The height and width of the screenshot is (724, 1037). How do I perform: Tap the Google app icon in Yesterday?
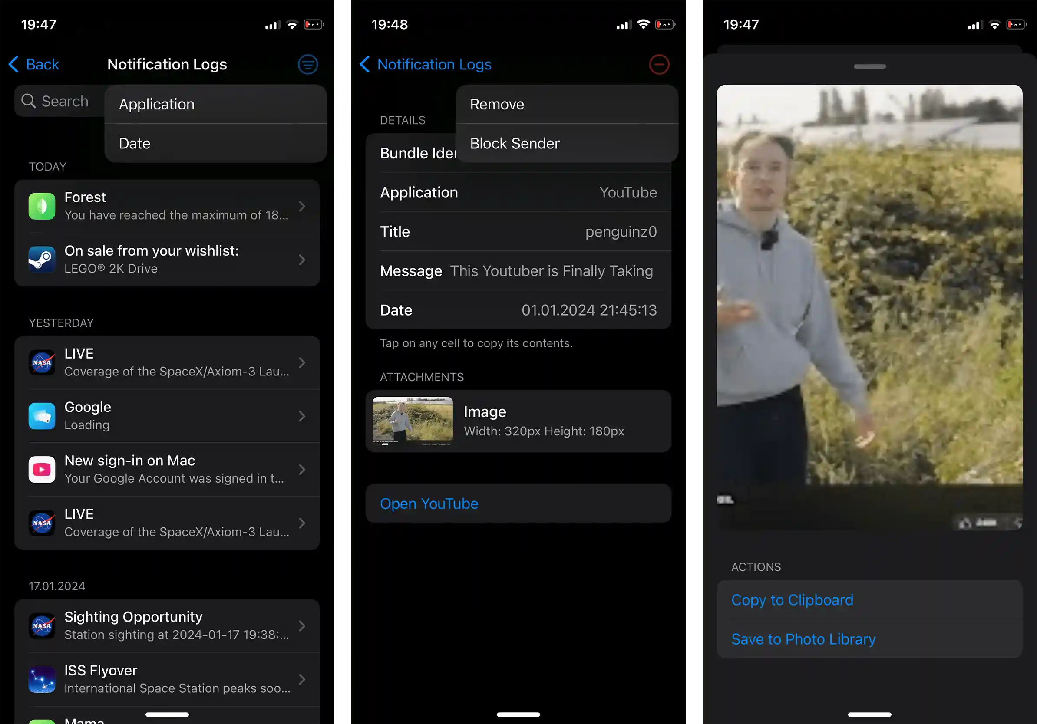42,416
